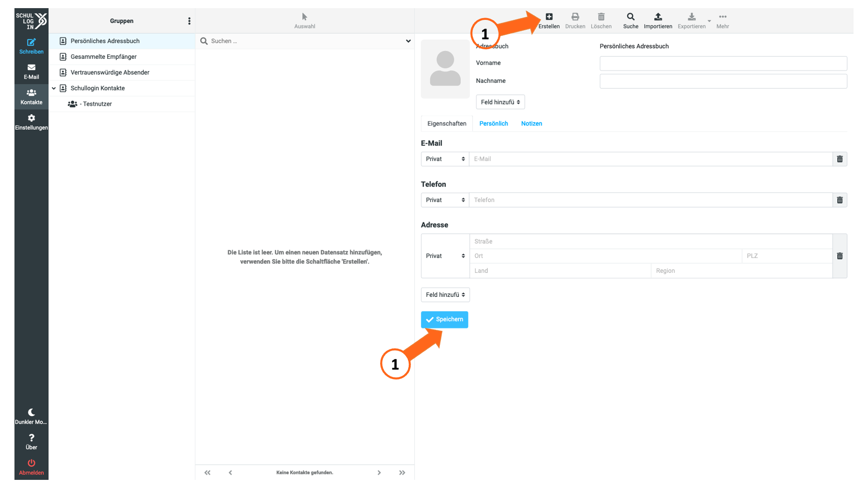Select Persönliches Adressbuch in groups

pos(122,41)
